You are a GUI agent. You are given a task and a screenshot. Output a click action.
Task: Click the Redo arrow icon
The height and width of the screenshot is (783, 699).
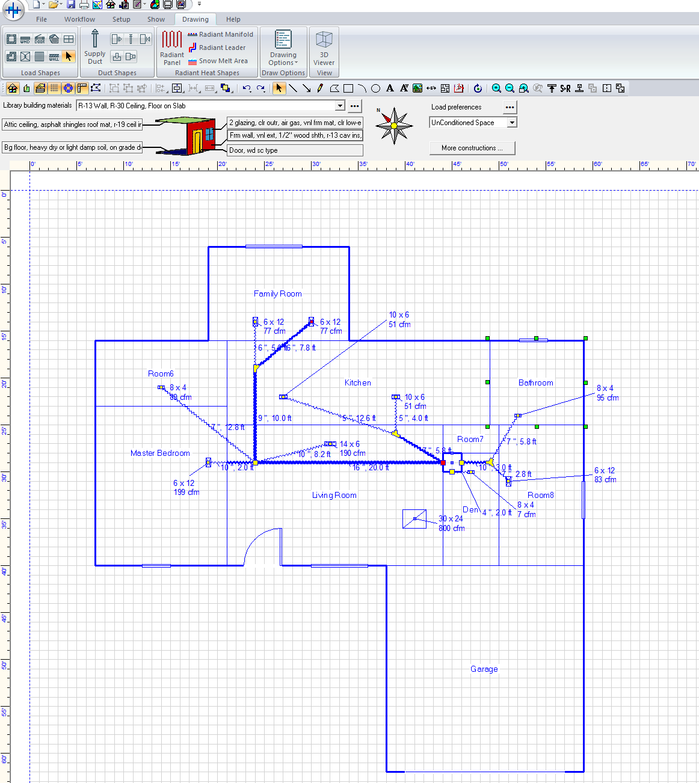pos(260,88)
